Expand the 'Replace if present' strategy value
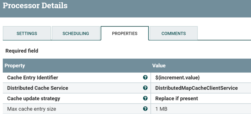Screen dimensions: 251x114 point(177,98)
